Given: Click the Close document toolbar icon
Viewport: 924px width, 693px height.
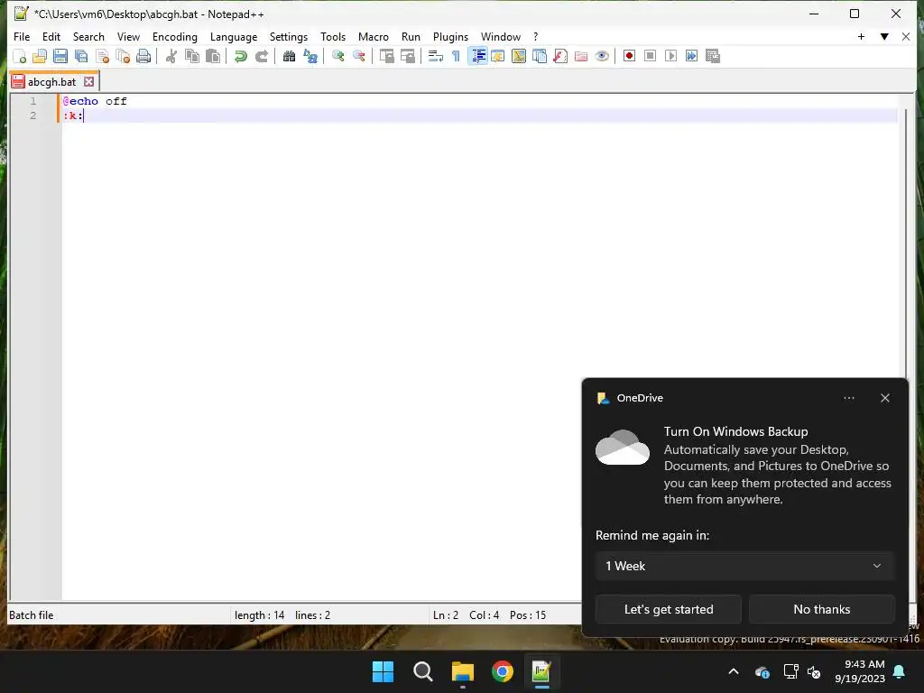Looking at the screenshot, I should point(102,56).
